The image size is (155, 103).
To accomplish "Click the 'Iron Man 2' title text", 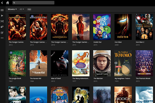I will click(x=140, y=42).
